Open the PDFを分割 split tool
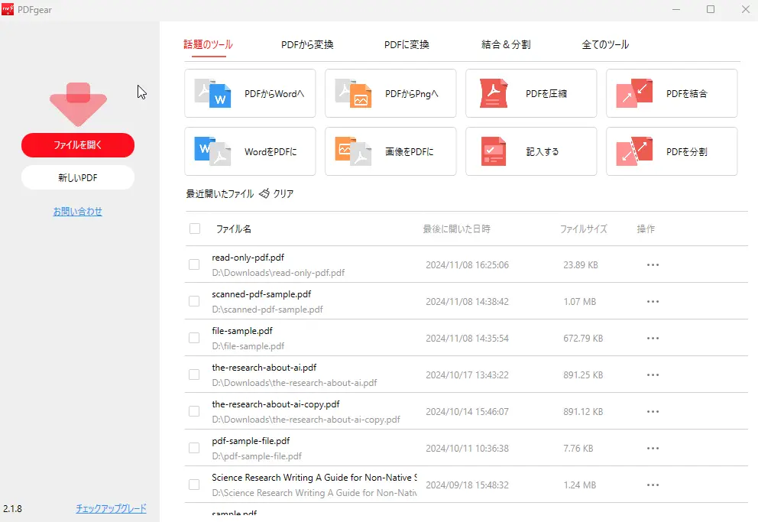Image resolution: width=758 pixels, height=522 pixels. click(671, 151)
